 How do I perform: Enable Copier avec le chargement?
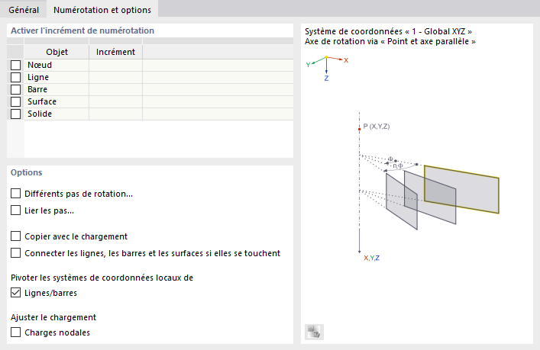click(x=16, y=236)
